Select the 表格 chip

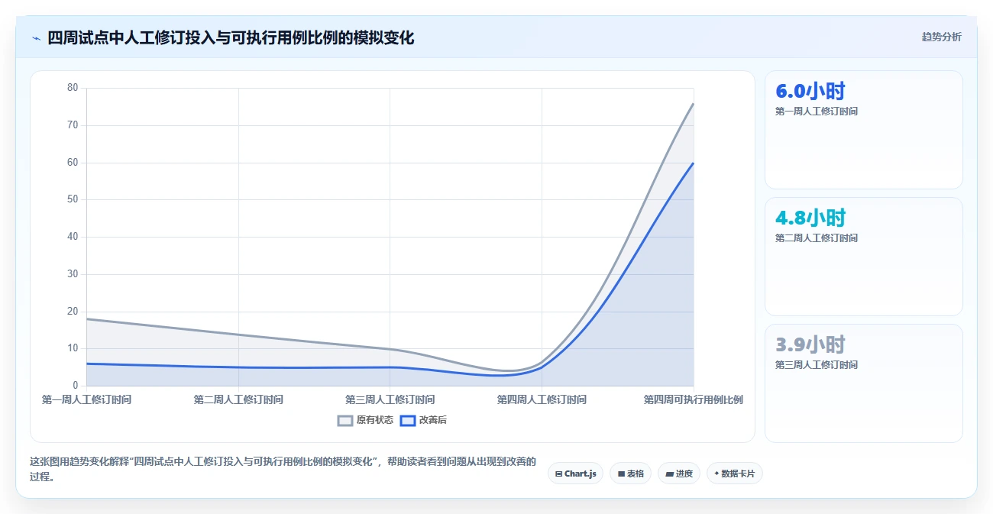click(x=630, y=474)
